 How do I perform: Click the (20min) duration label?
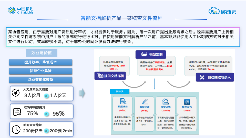166,111
